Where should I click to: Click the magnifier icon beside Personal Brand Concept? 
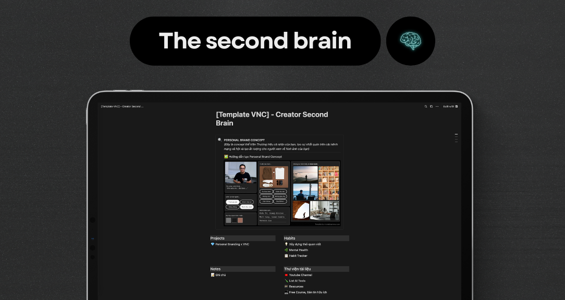click(x=220, y=140)
